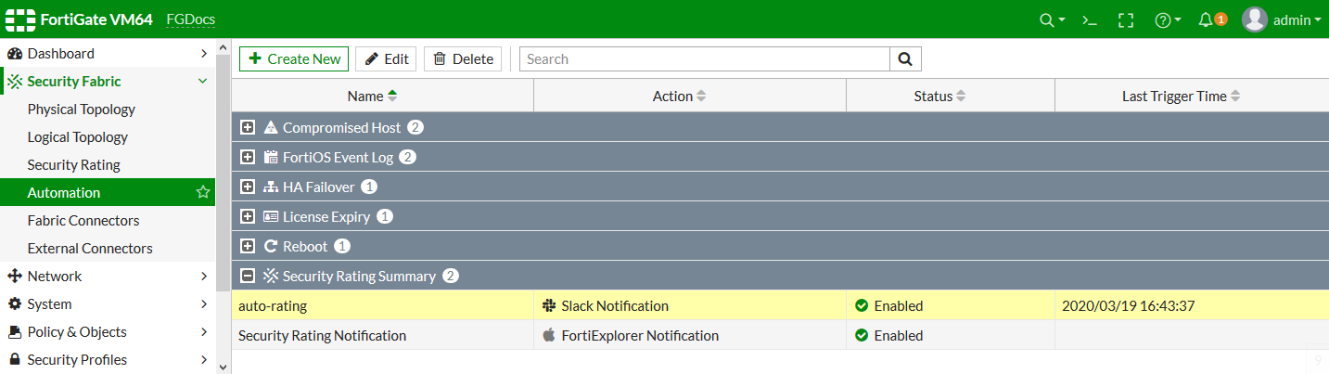
Task: Expand the License Expiry group
Action: point(248,216)
